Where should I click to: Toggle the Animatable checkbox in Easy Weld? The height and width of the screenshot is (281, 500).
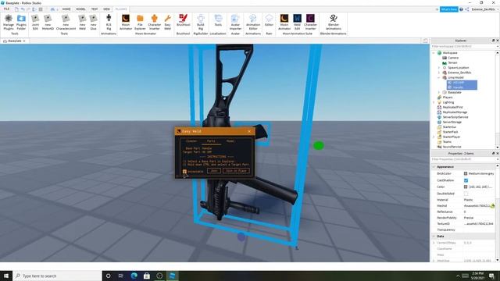(x=184, y=172)
